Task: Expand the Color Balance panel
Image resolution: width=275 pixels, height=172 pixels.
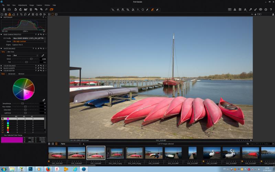Action: point(1,66)
